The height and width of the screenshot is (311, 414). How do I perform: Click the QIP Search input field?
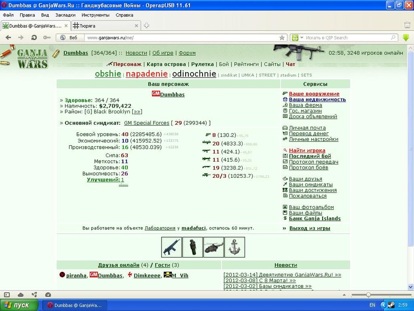click(x=348, y=37)
